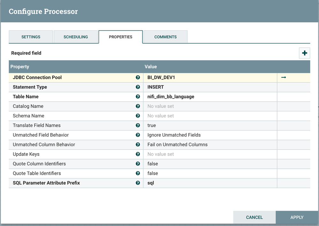319x226 pixels.
Task: Click the Cancel button
Action: click(x=254, y=217)
